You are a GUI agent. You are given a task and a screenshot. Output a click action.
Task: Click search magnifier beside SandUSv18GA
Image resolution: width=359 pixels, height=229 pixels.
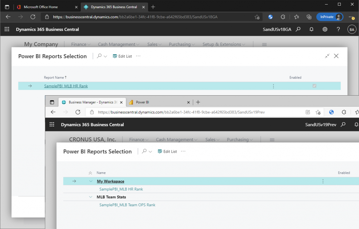(298, 29)
